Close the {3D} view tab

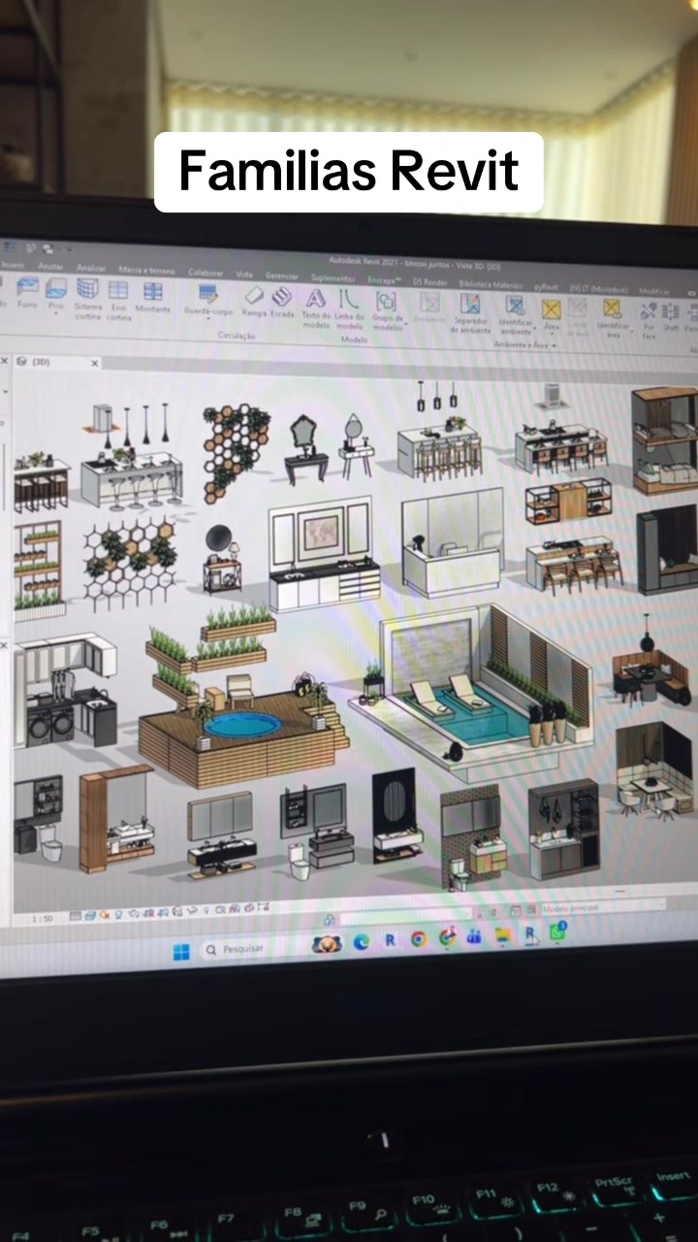tap(95, 363)
